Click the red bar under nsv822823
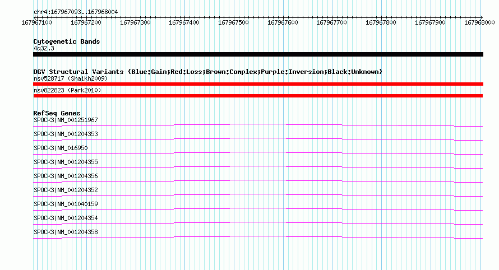Screen dimensions: 499x270 point(258,96)
